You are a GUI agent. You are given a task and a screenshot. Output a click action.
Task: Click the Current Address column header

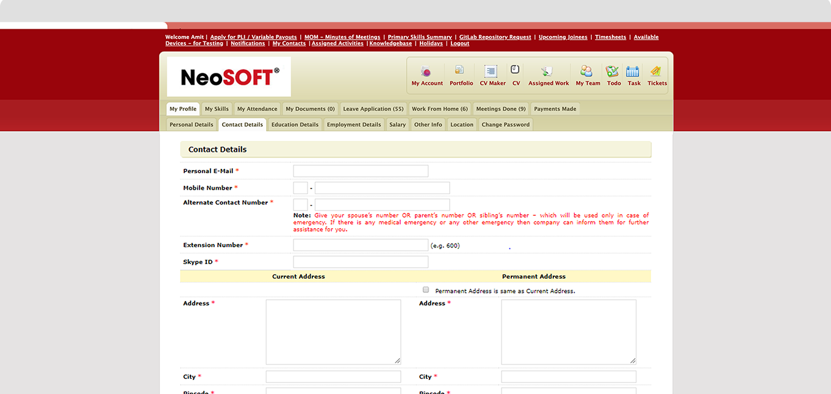pyautogui.click(x=298, y=276)
